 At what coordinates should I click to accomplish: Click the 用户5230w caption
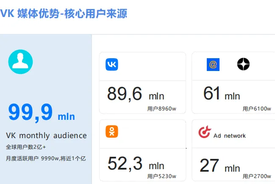coord(162,176)
